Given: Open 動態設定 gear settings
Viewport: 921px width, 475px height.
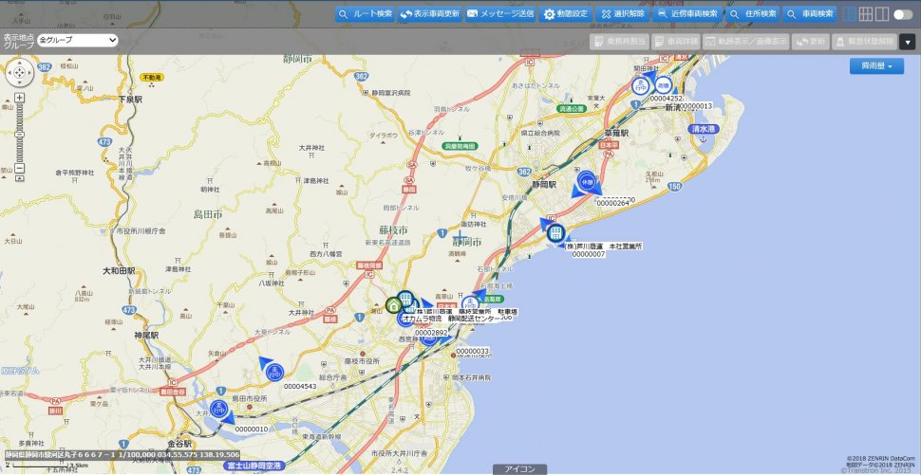Looking at the screenshot, I should (x=566, y=14).
